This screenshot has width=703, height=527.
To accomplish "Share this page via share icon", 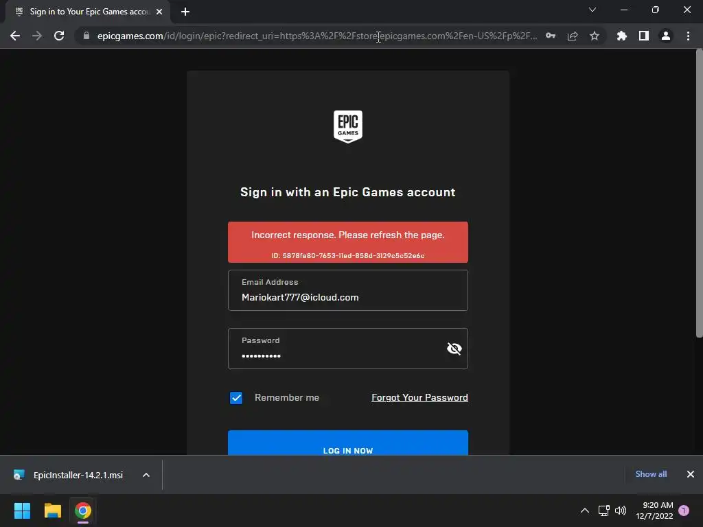I will pos(573,36).
